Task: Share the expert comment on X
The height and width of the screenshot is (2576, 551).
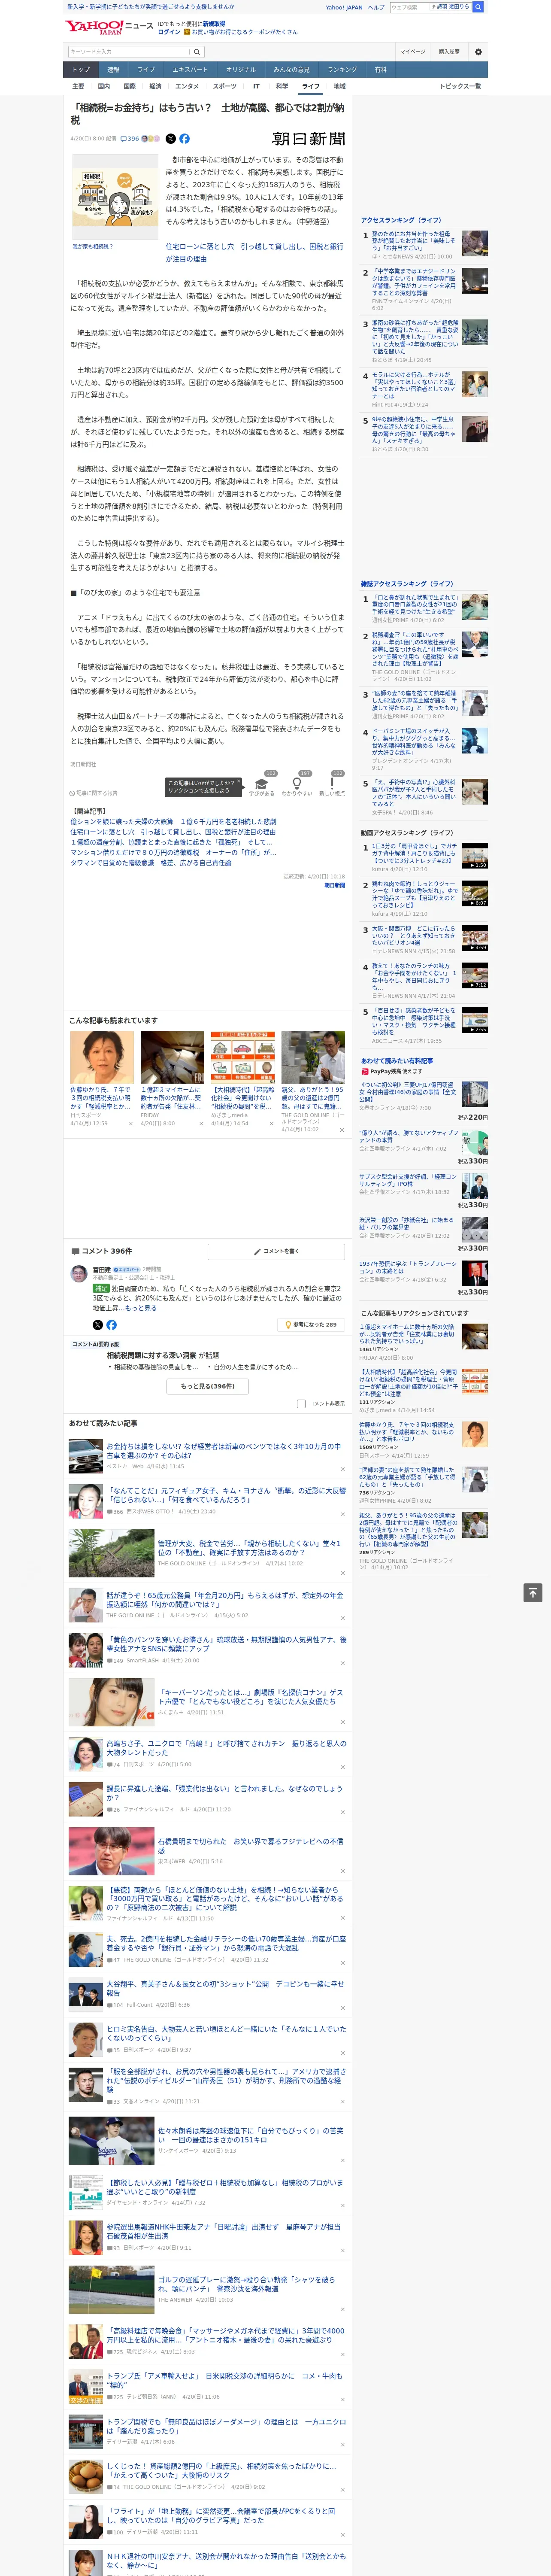Action: 97,1325
